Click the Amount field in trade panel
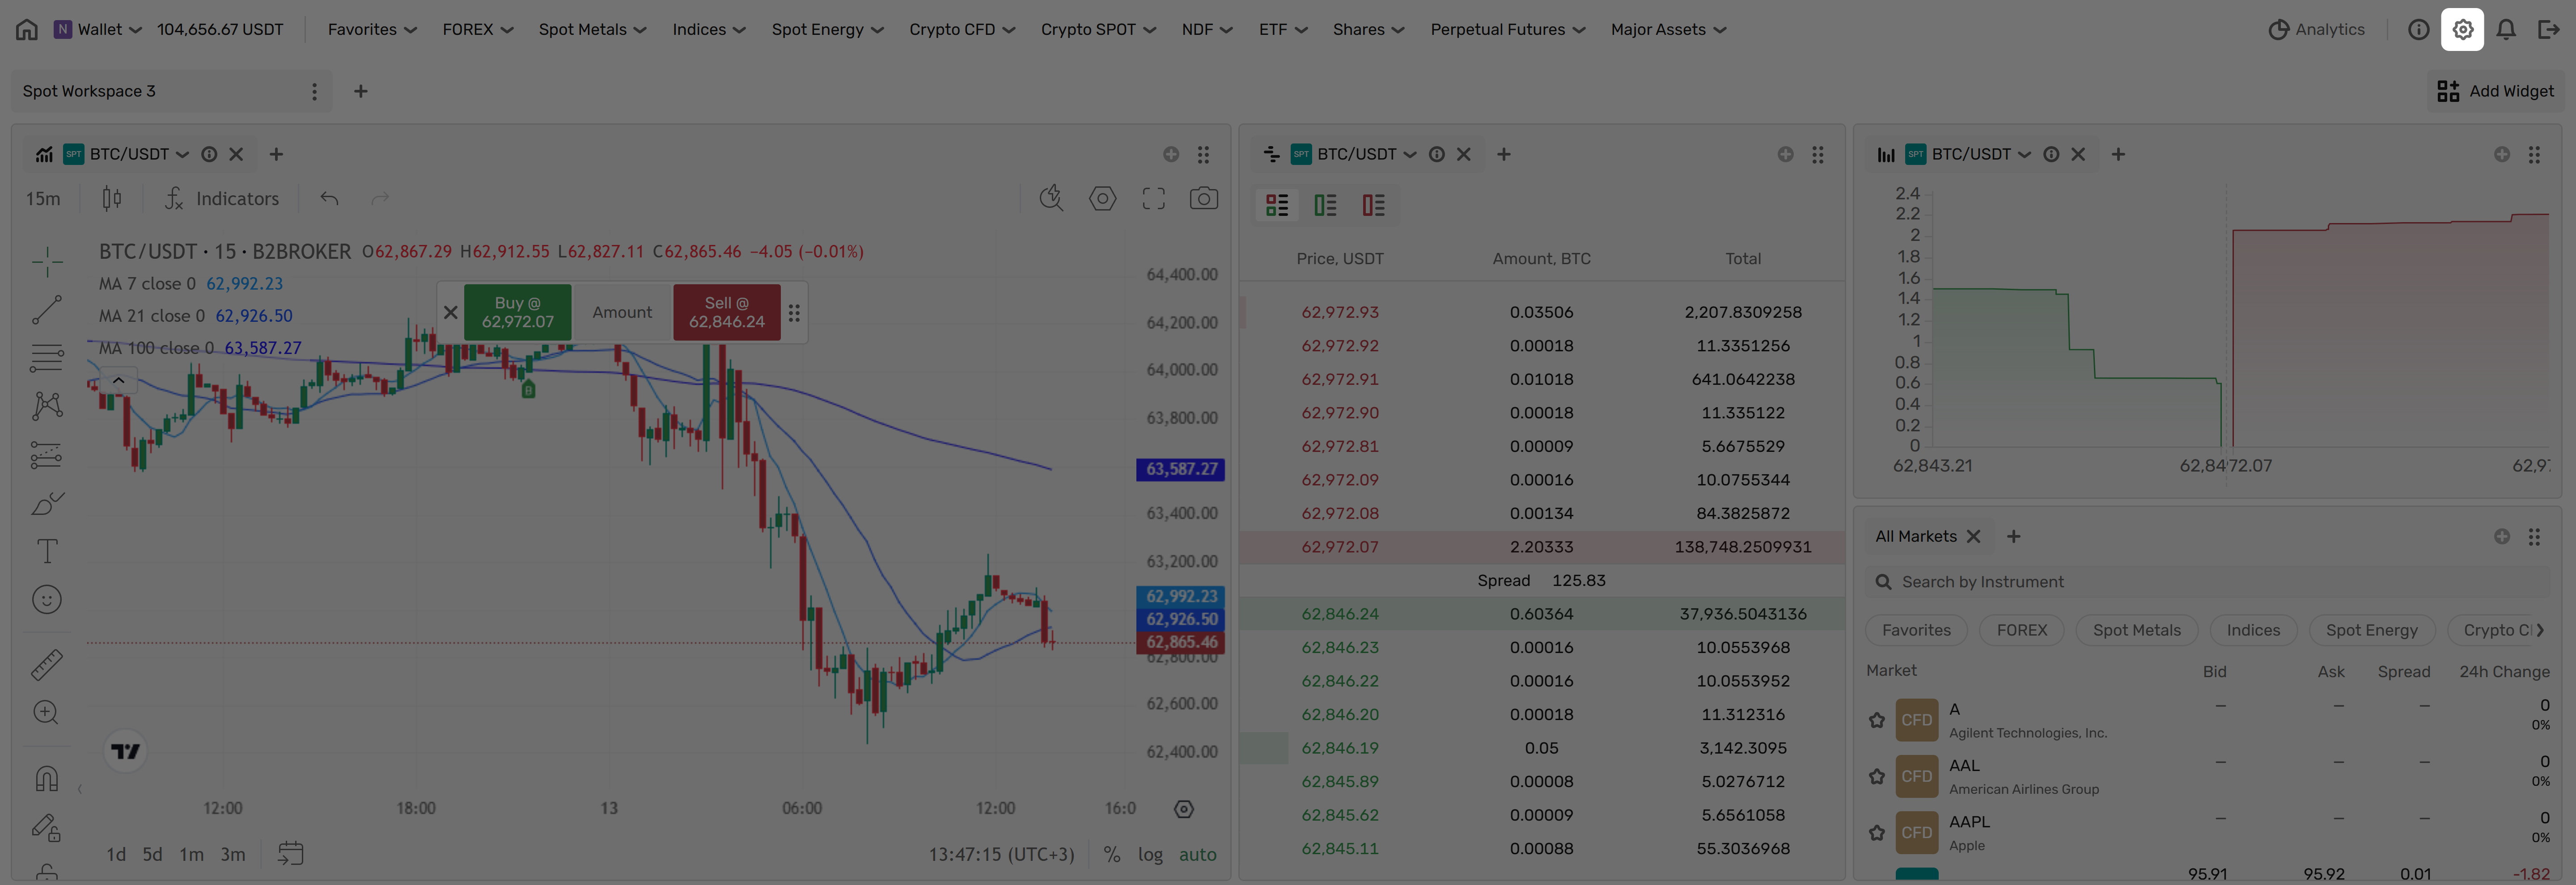The height and width of the screenshot is (885, 2576). (622, 312)
